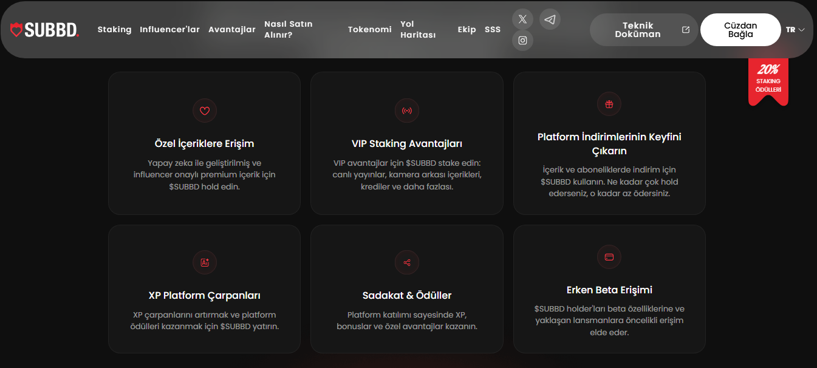This screenshot has height=368, width=817.
Task: Click the Cüzdan Bağla button
Action: coord(740,30)
